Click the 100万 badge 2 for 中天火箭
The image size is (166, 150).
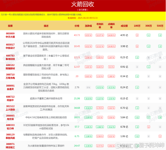[137, 35]
